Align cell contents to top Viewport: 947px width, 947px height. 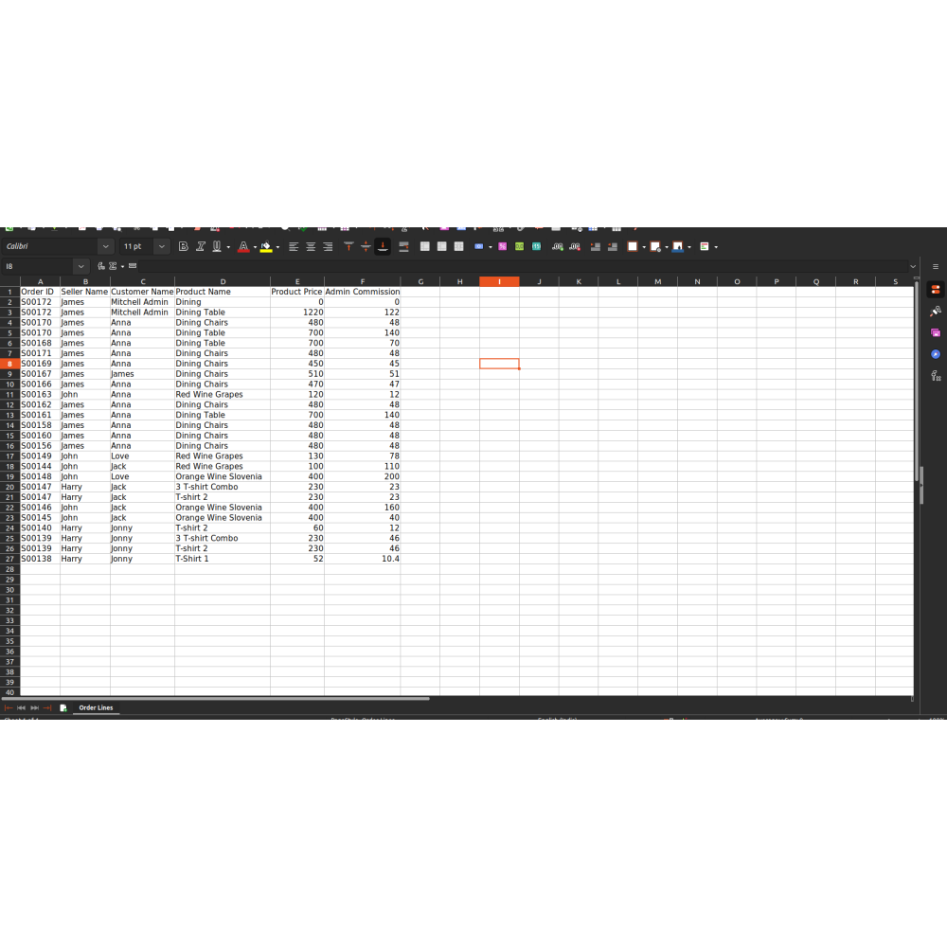[x=348, y=247]
